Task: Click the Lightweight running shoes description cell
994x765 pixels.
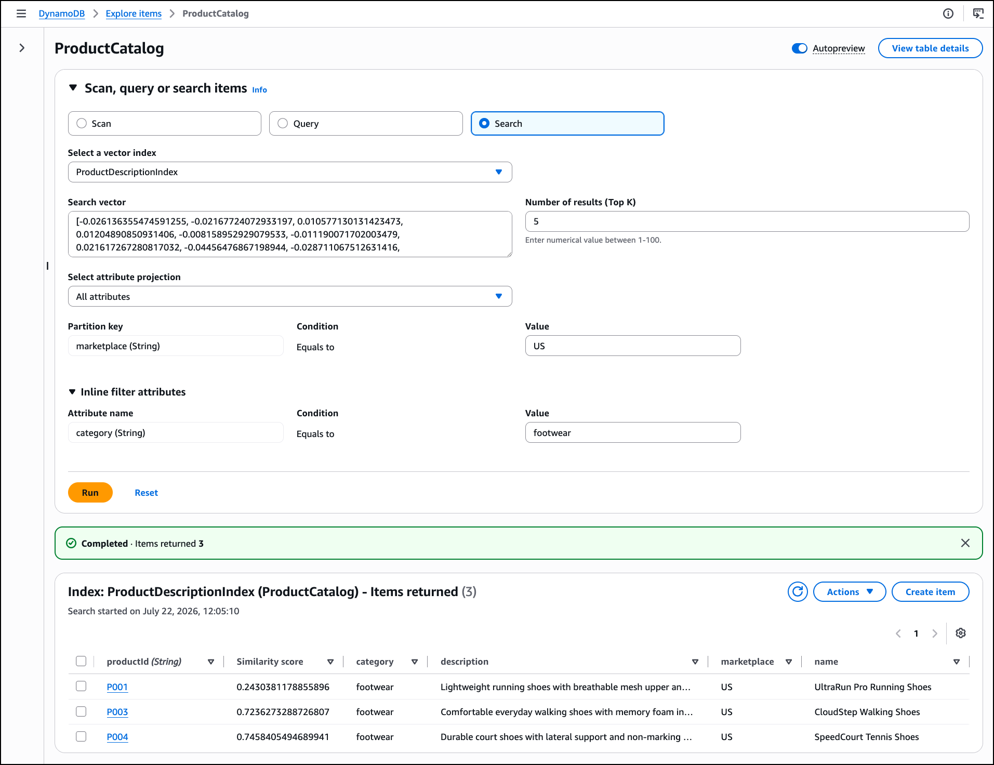Action: click(x=566, y=687)
